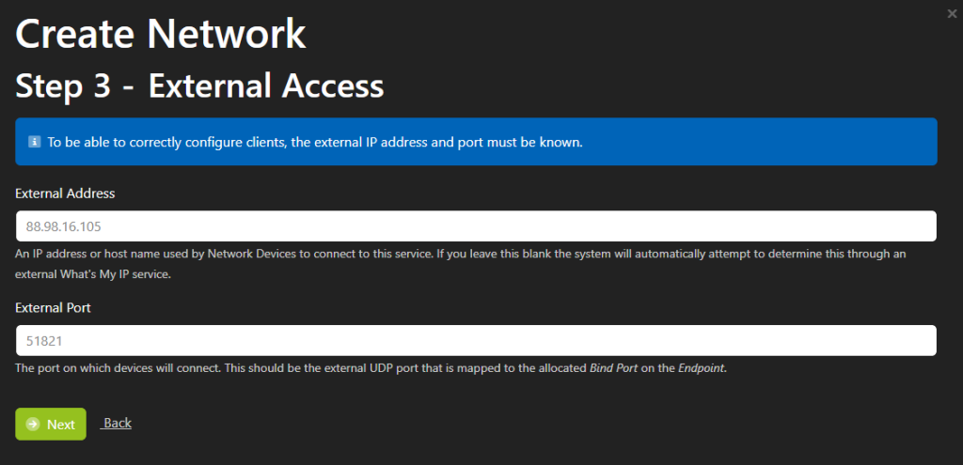Image resolution: width=963 pixels, height=465 pixels.
Task: Select the 51821 placeholder text
Action: 44,340
